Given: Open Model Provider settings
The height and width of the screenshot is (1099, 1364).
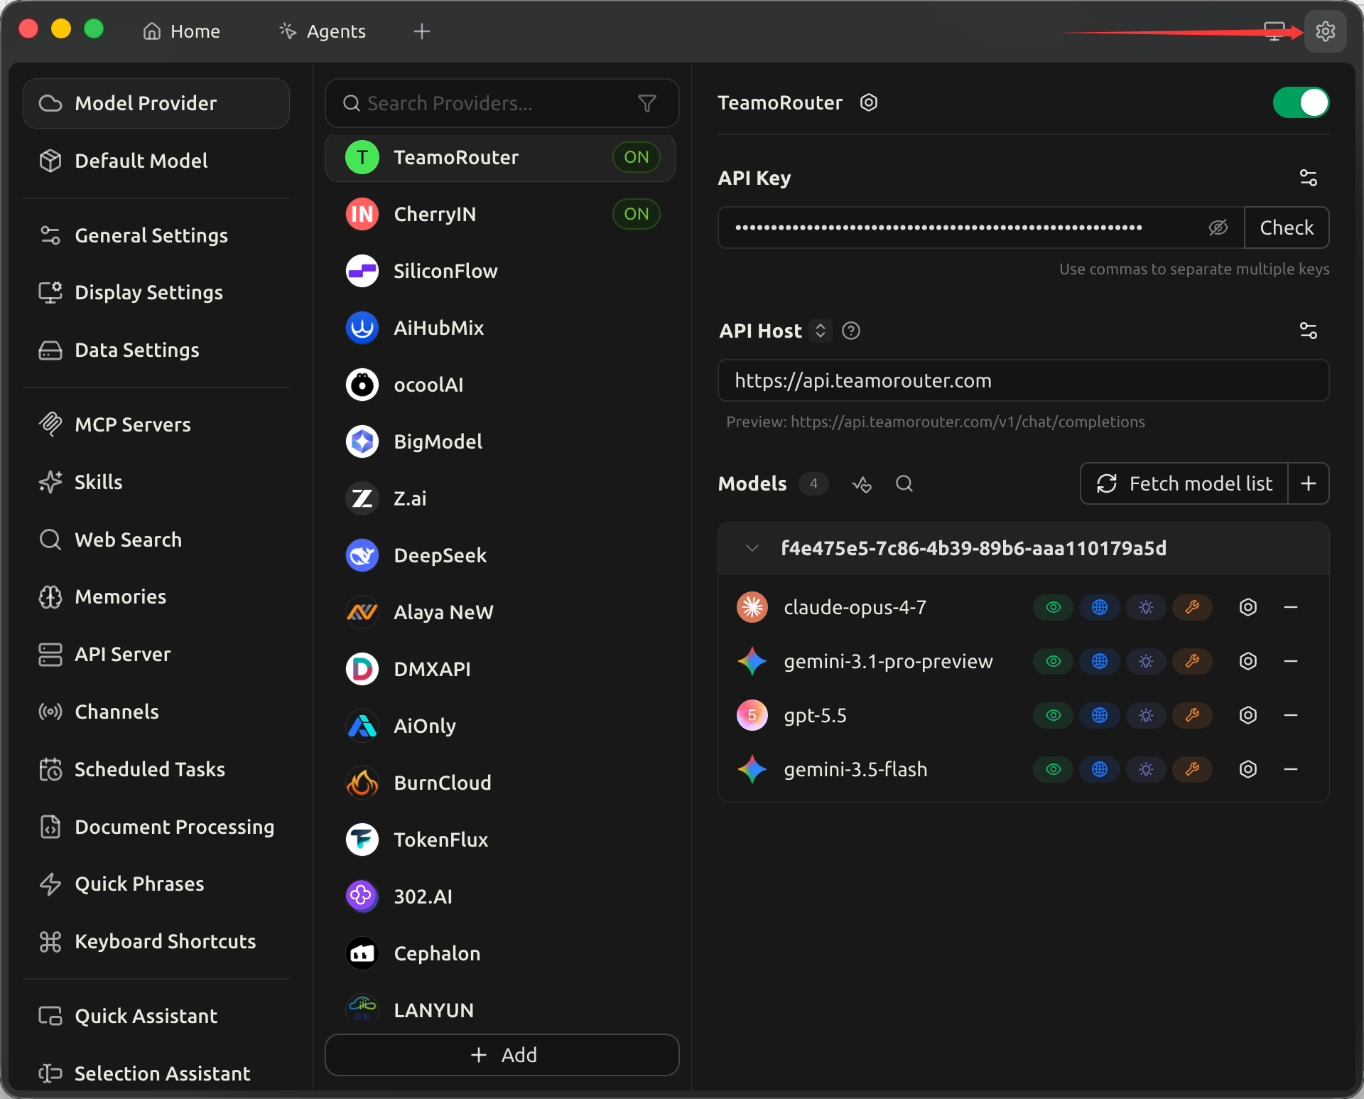Looking at the screenshot, I should click(156, 103).
